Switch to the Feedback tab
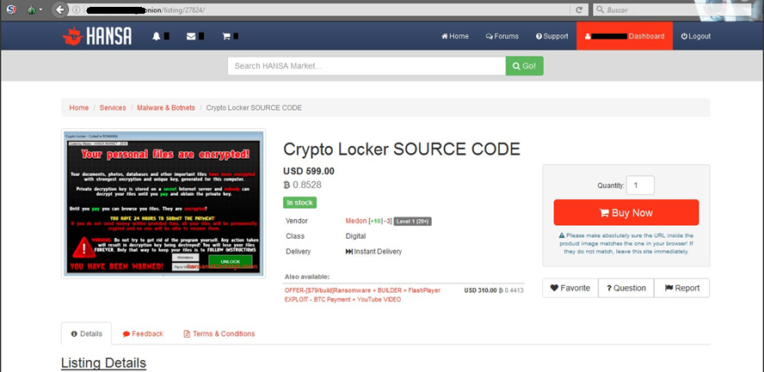 click(143, 333)
